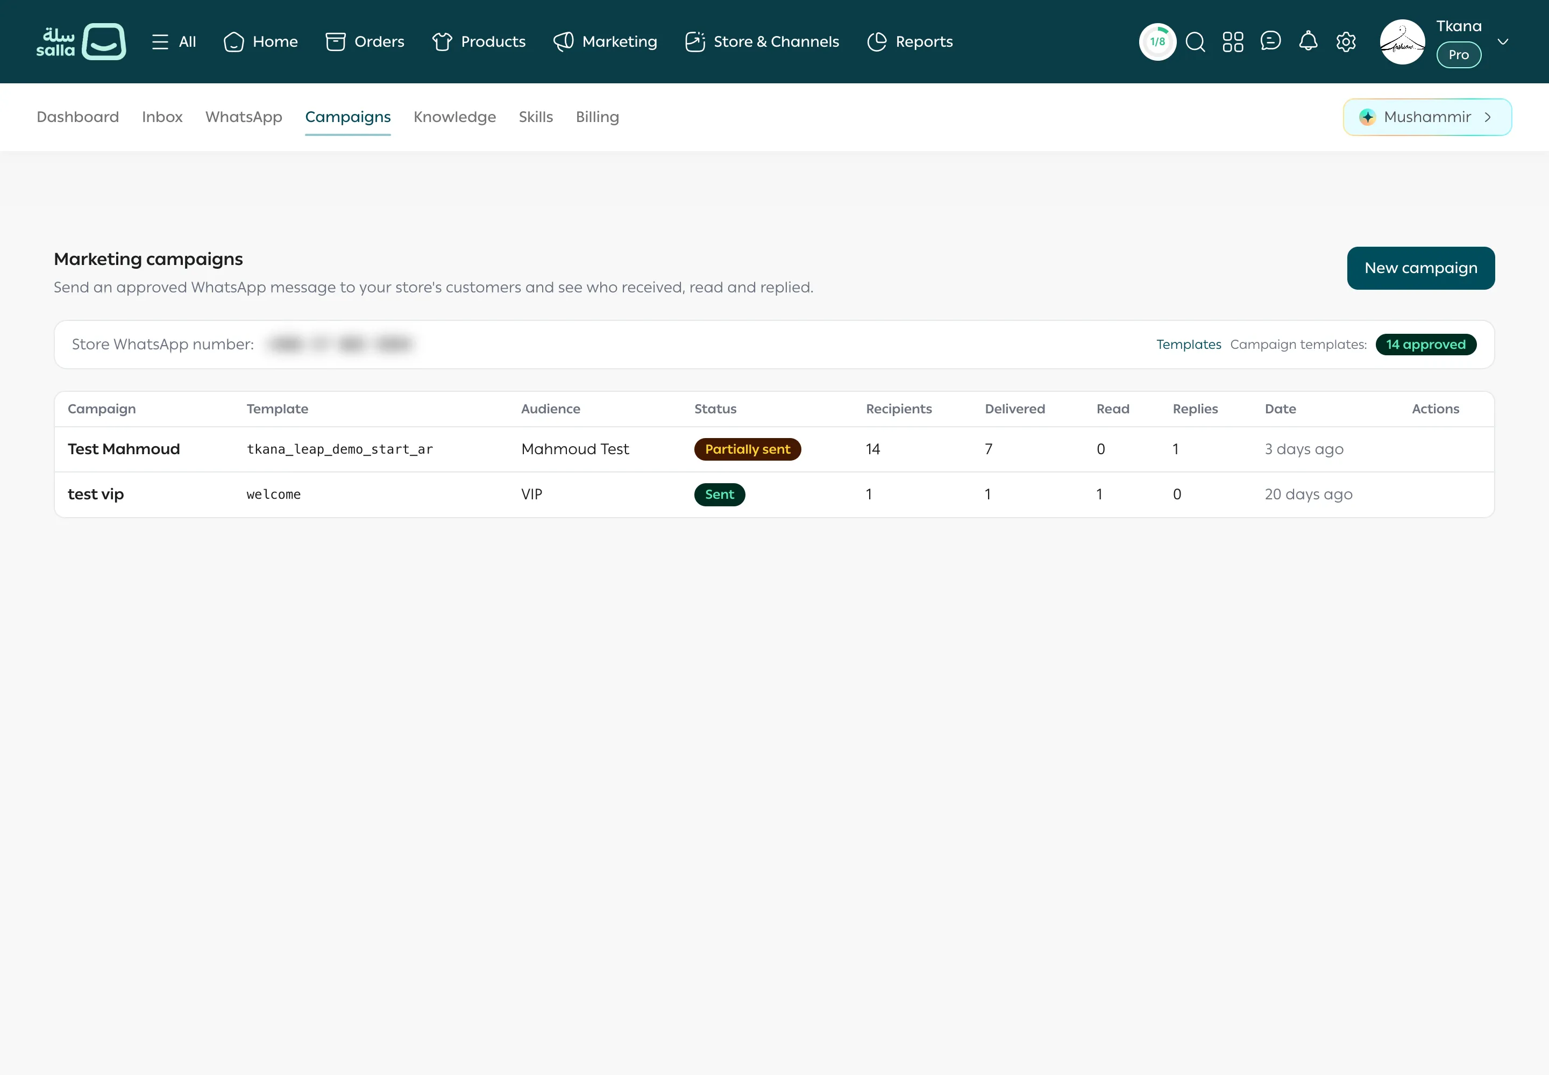
Task: Click the tkana_leap_demo_start_ar template name
Action: click(340, 449)
